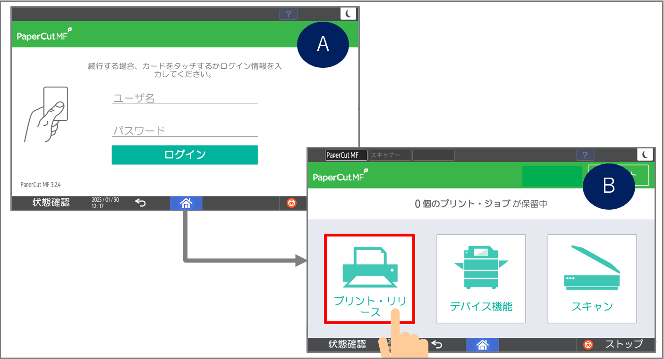Click the home icon in screen B
664x359 pixels.
482,345
